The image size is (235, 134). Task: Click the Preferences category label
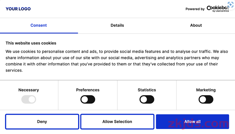click(x=88, y=90)
